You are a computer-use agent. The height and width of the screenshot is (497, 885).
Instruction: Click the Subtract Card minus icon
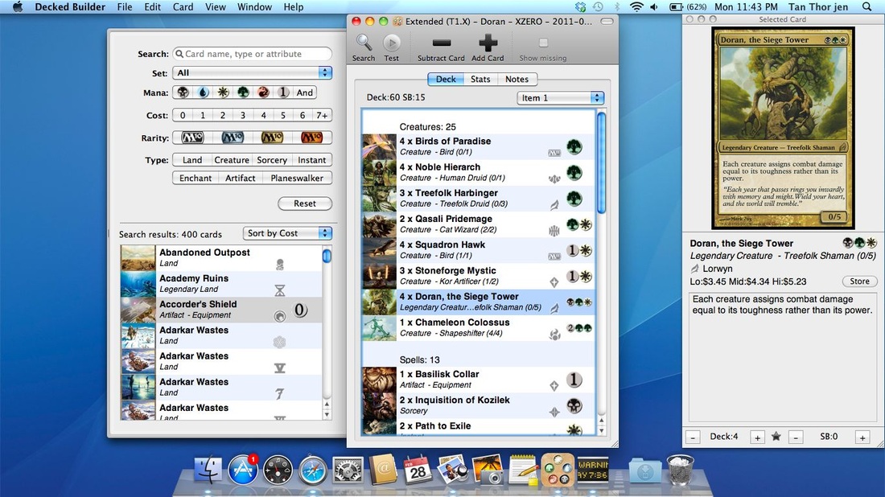441,43
